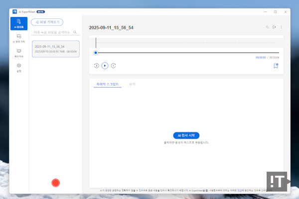Open the 설정 gear settings
Image resolution: width=299 pixels, height=199 pixels.
coord(19,67)
